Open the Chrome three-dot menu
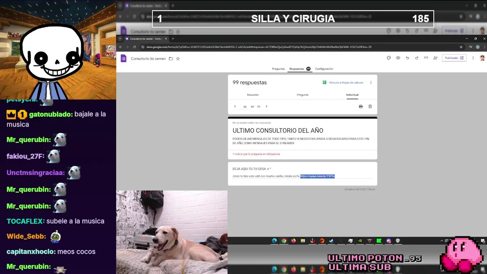Viewport: 487px width, 274px height. [x=484, y=47]
